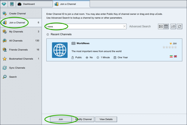187x125 pixels.
Task: Switch to the card list view
Action: tap(161, 26)
